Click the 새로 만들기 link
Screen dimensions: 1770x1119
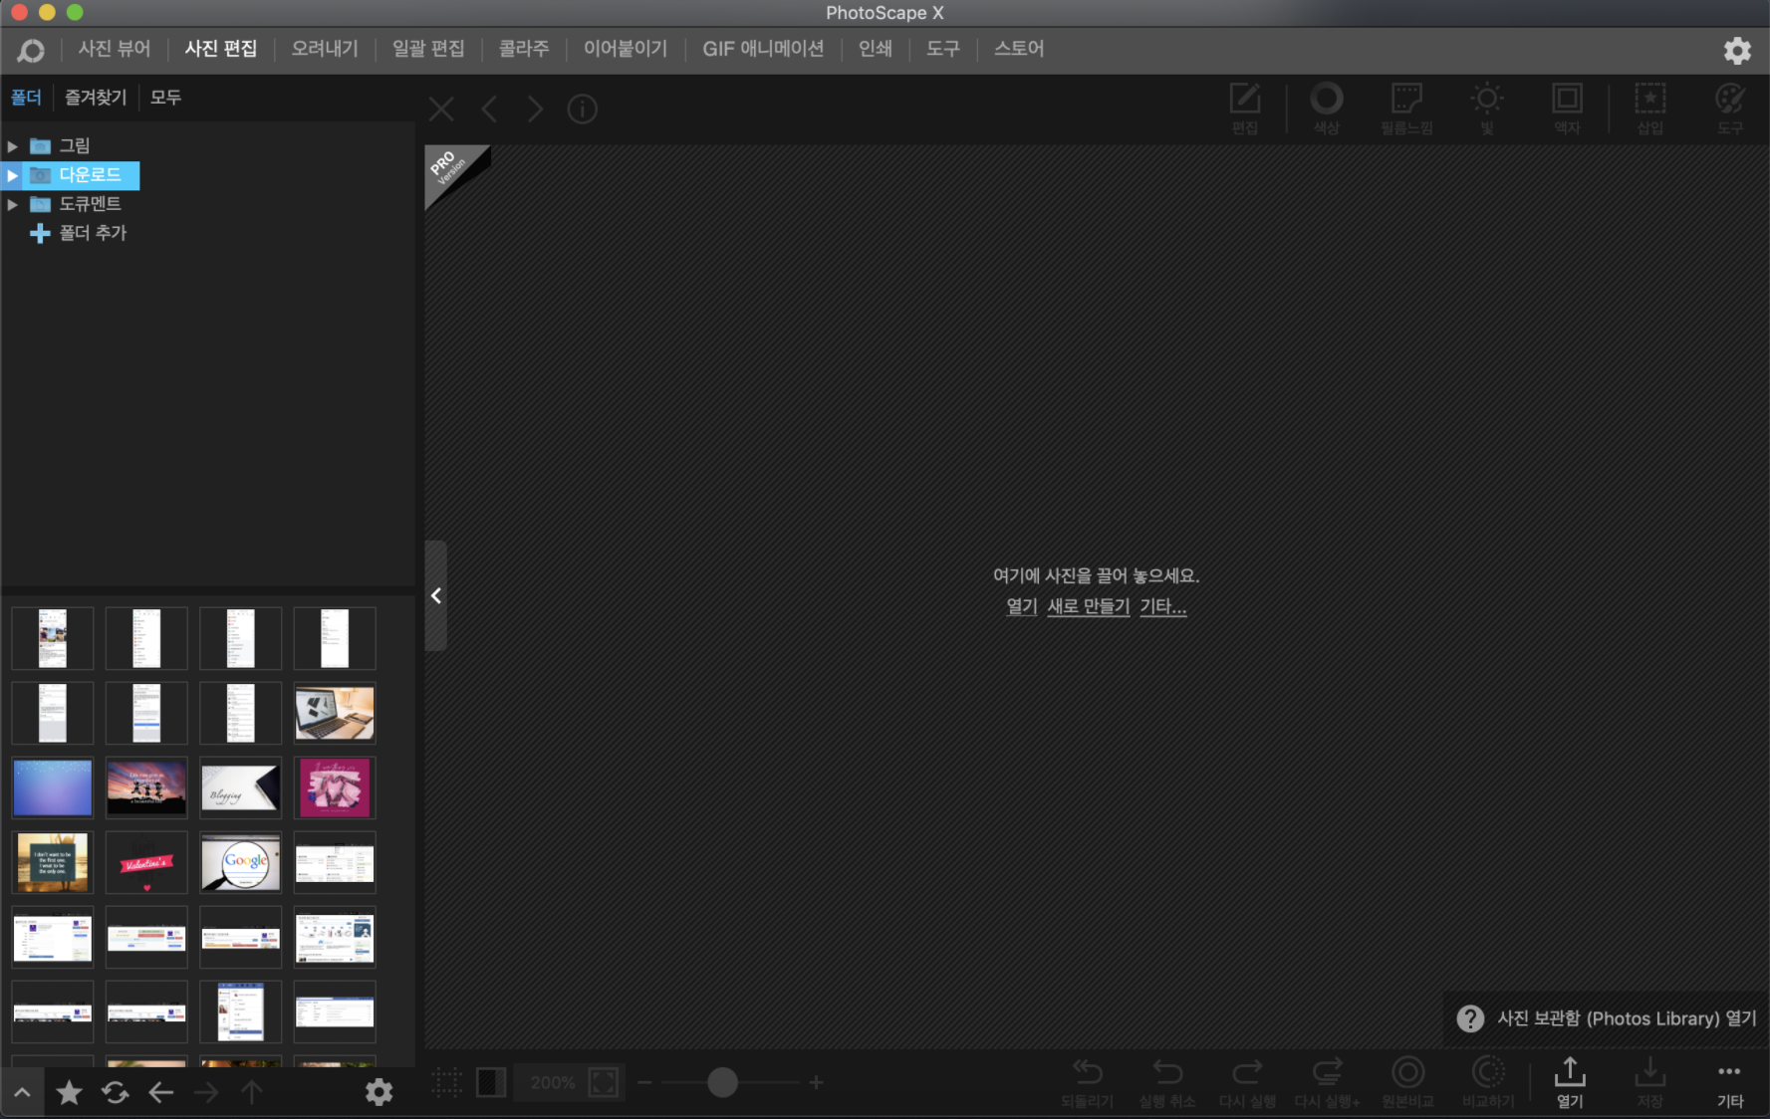tap(1088, 606)
